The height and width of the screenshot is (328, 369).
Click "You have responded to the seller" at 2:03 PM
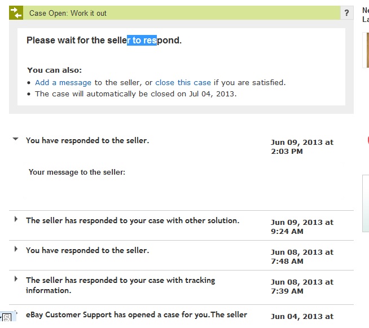tap(87, 140)
